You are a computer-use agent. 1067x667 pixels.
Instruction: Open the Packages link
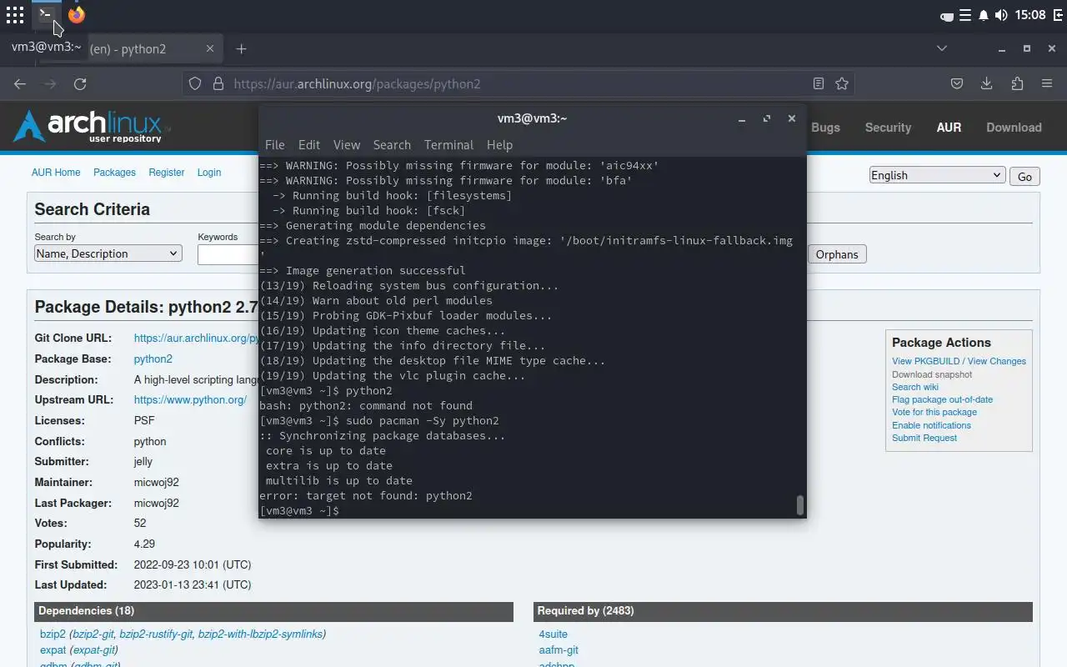tap(114, 173)
